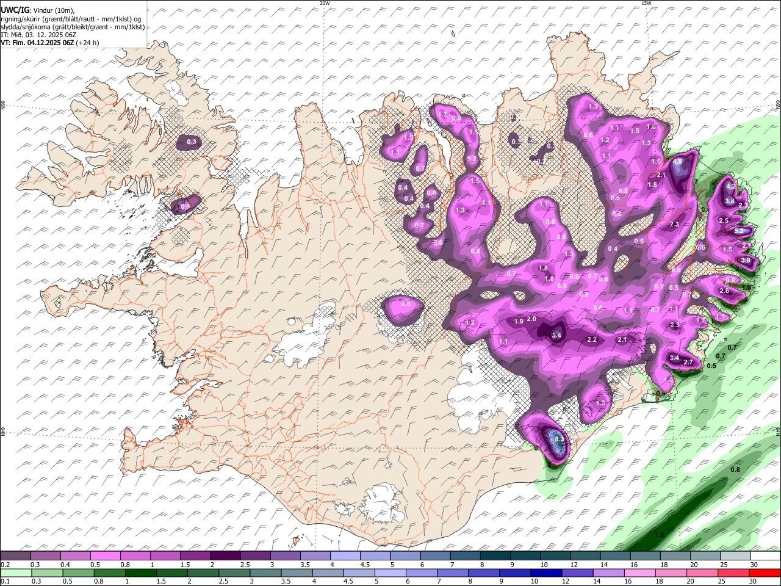Viewport: 781px width, 586px height.
Task: Click the 2.0 snowfall value
Action: coord(531,319)
